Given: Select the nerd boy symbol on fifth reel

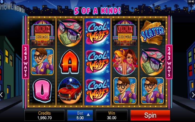Looking at the screenshot, I should pyautogui.click(x=152, y=91).
